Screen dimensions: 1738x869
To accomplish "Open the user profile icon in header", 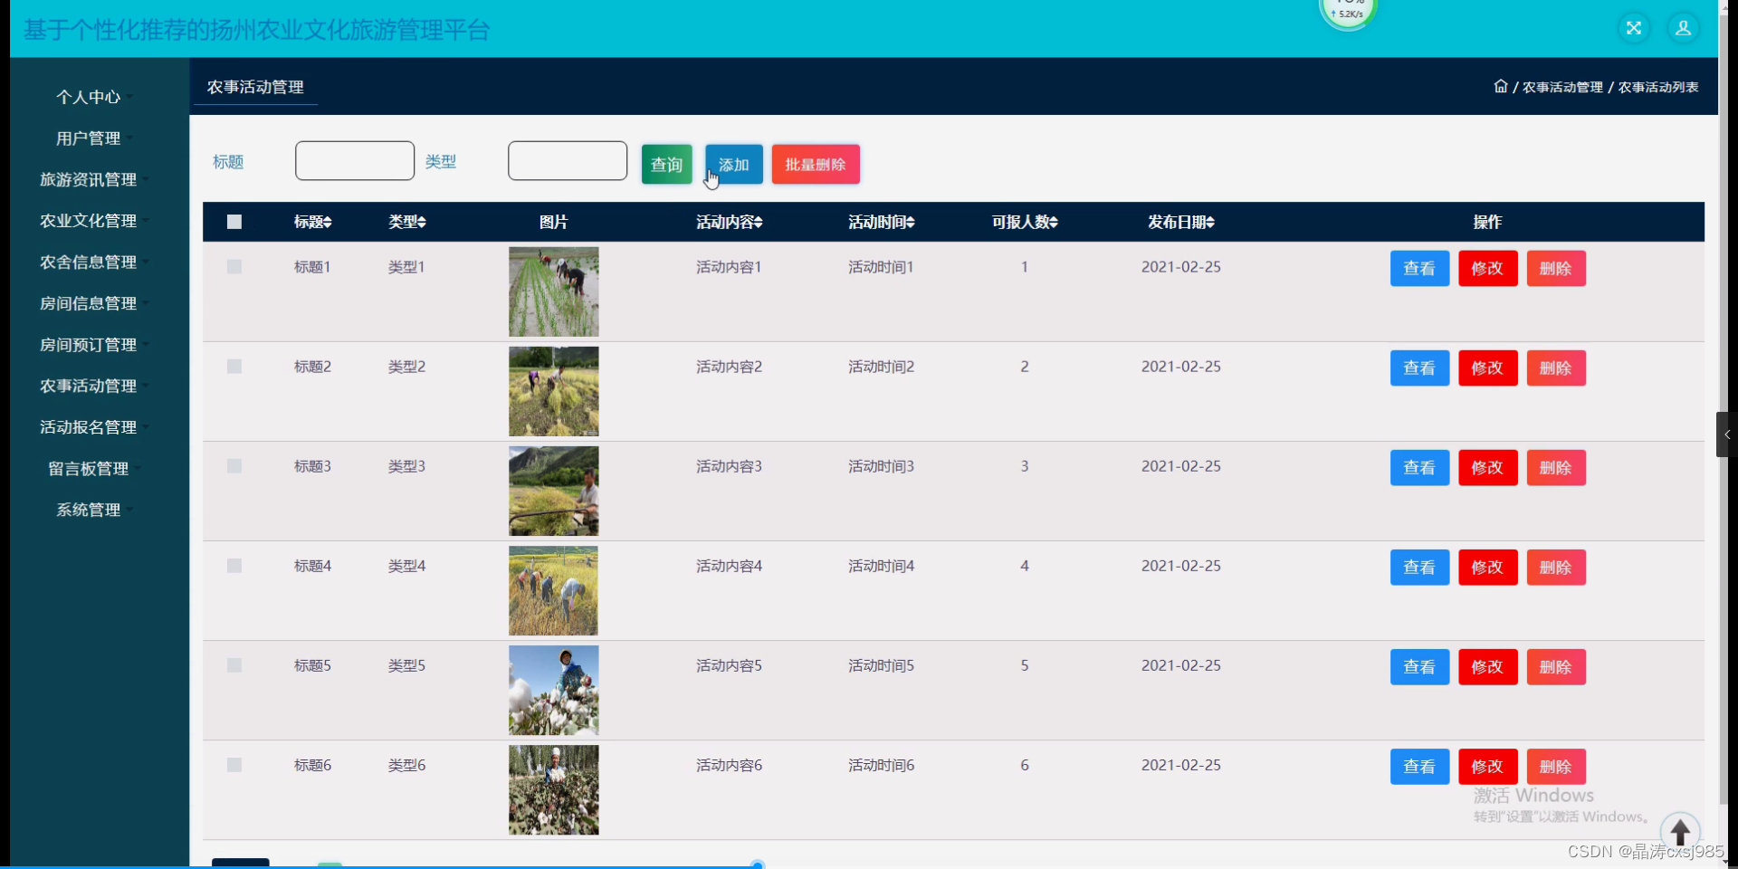I will 1683,28.
